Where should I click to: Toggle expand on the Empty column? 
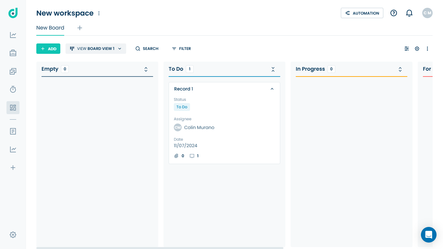[146, 69]
